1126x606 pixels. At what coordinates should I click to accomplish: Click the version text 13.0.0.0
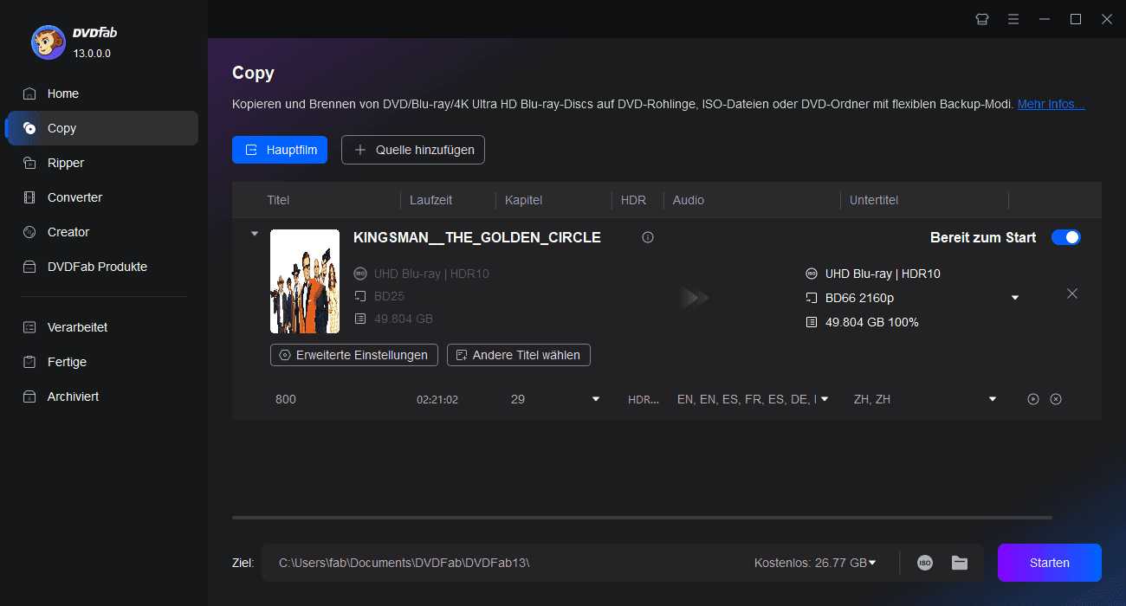92,54
